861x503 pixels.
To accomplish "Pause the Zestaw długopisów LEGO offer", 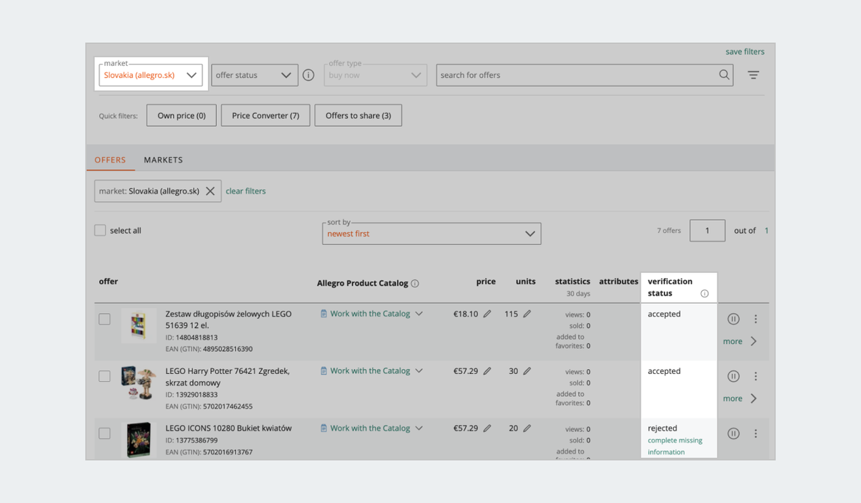I will click(733, 319).
